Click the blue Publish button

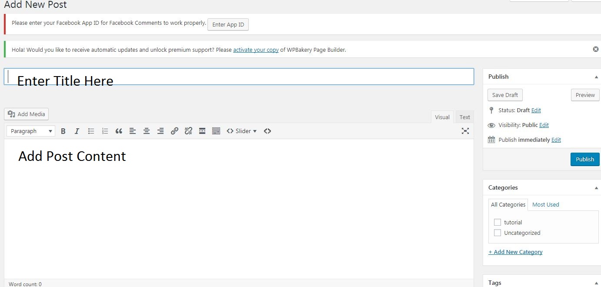584,159
